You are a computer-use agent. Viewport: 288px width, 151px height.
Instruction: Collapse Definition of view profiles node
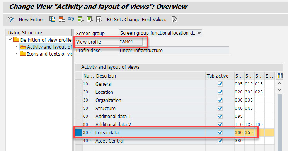[10, 39]
